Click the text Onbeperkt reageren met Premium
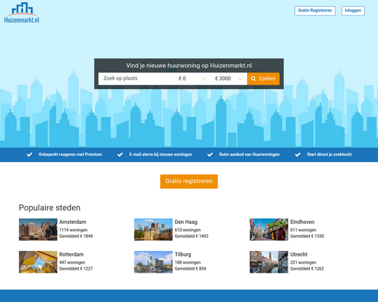 coord(70,154)
